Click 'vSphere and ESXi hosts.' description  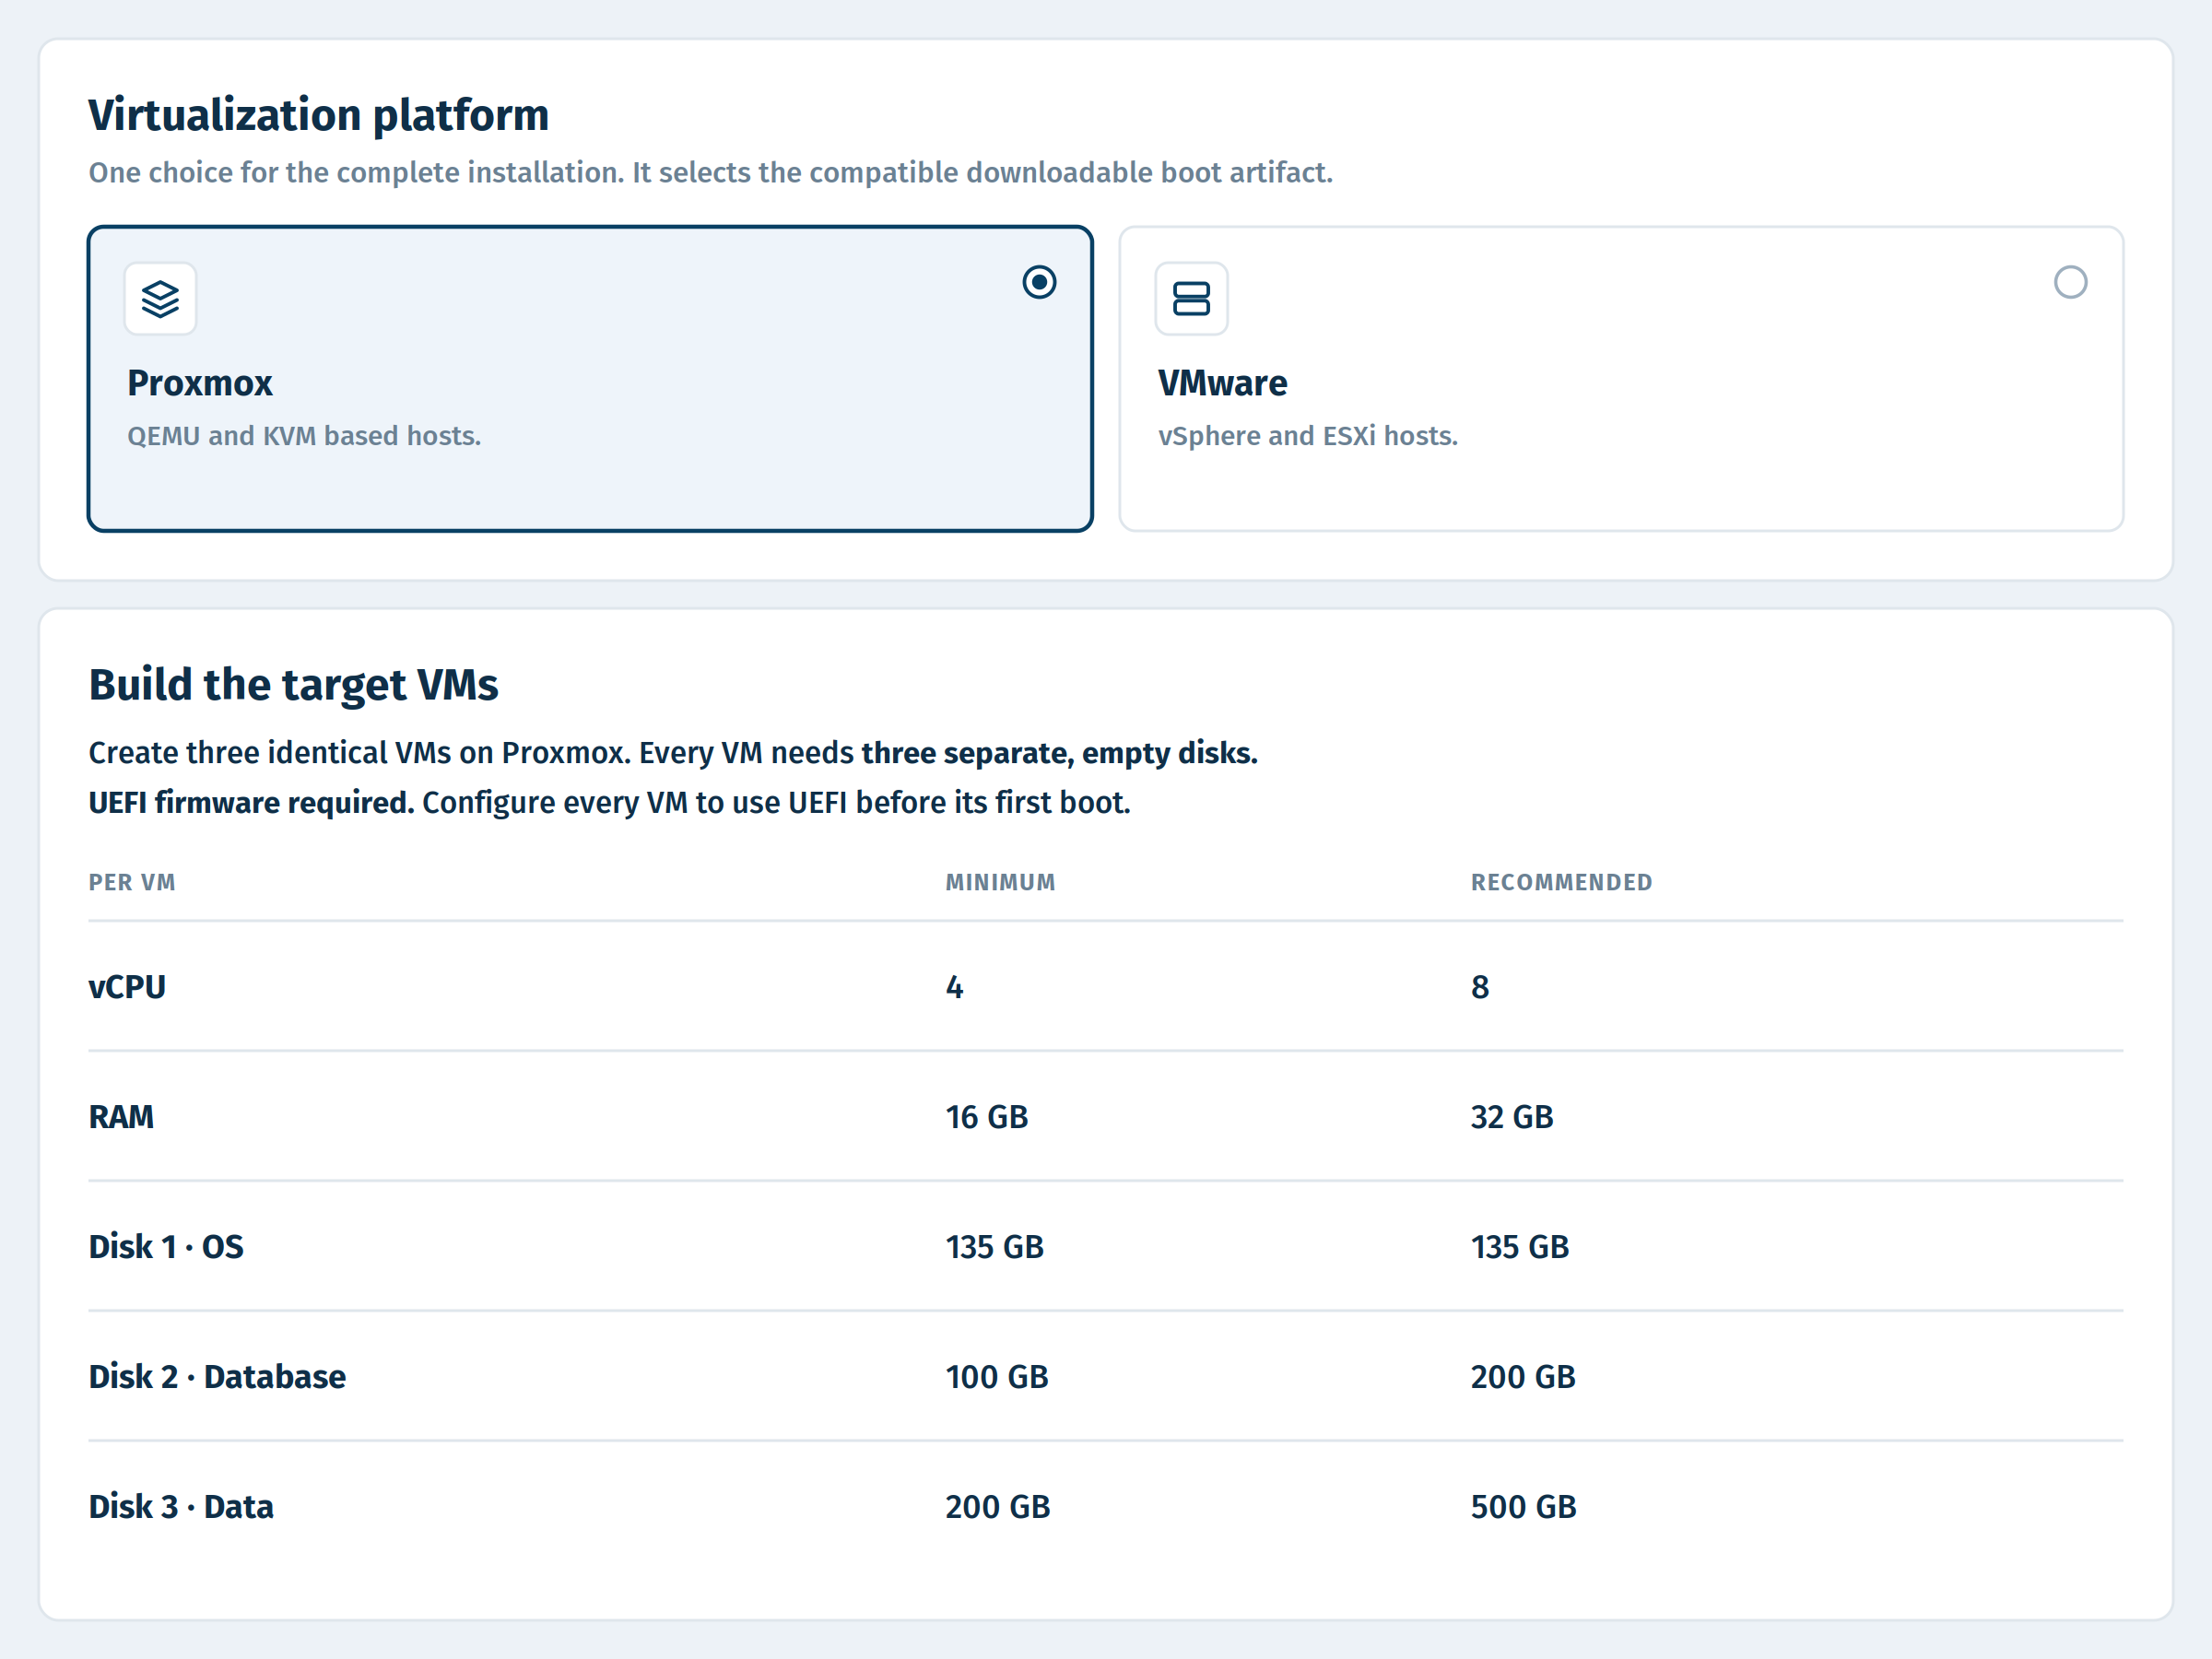pyautogui.click(x=1308, y=436)
